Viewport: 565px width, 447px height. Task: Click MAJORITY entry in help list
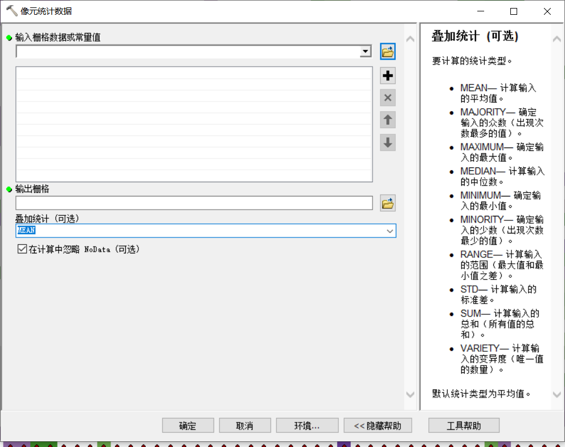click(x=502, y=122)
